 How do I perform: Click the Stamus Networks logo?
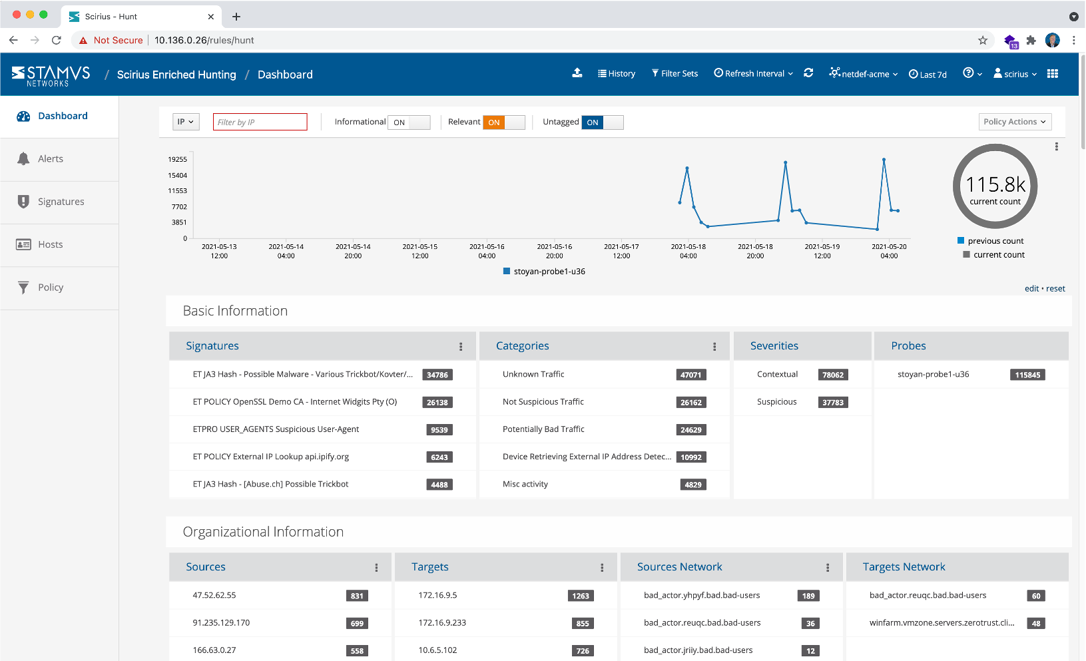[x=51, y=75]
